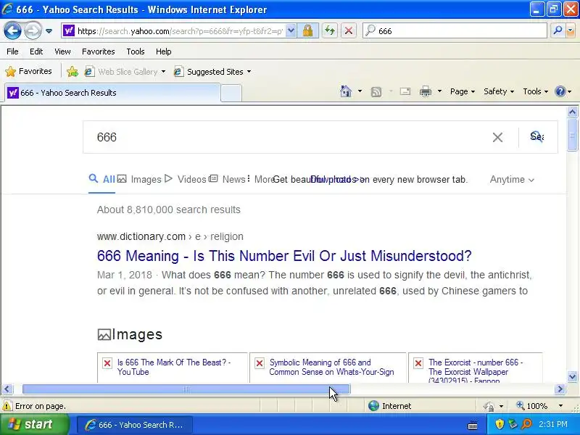The image size is (580, 435).
Task: Open the Tools menu in menu bar
Action: pyautogui.click(x=136, y=51)
